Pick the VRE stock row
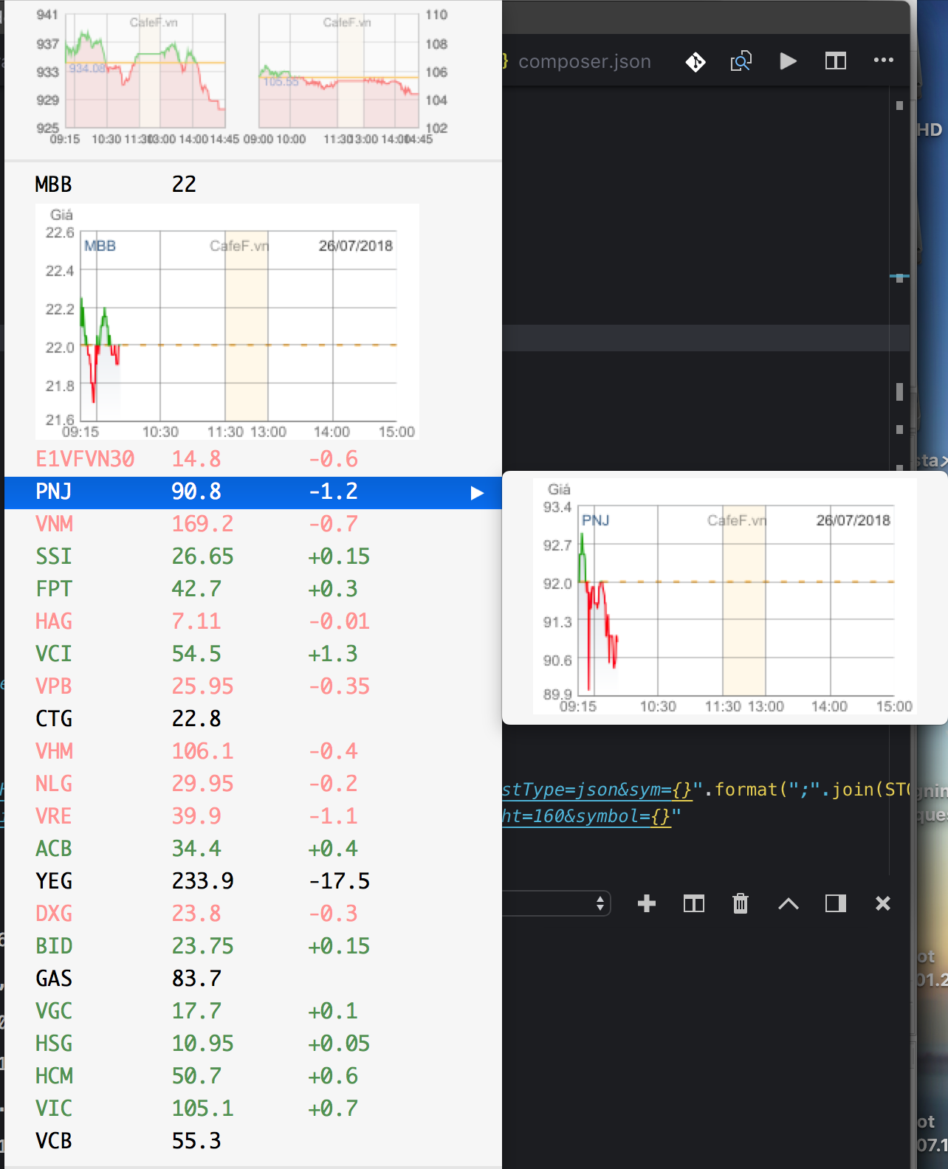The width and height of the screenshot is (948, 1169). [253, 817]
